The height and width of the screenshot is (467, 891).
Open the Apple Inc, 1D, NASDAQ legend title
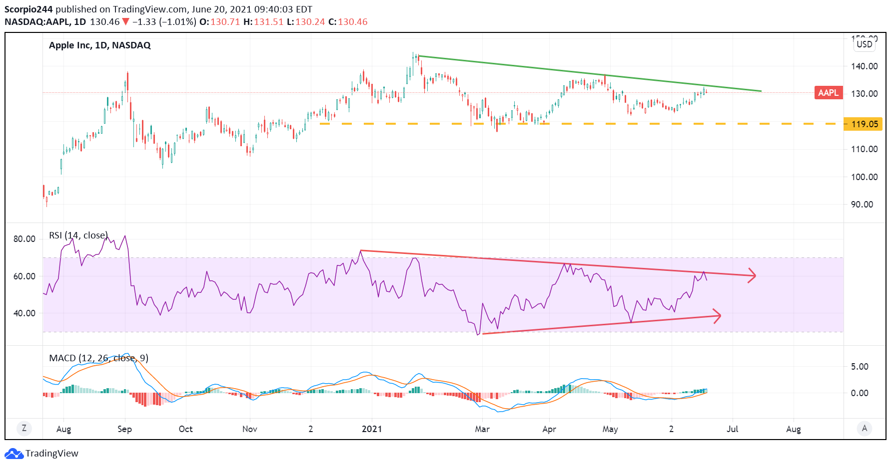pyautogui.click(x=100, y=45)
